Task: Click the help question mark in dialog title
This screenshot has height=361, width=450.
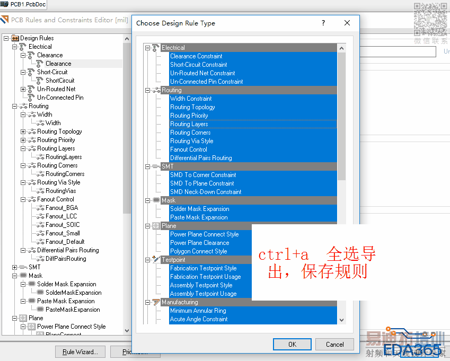Action: [x=323, y=23]
